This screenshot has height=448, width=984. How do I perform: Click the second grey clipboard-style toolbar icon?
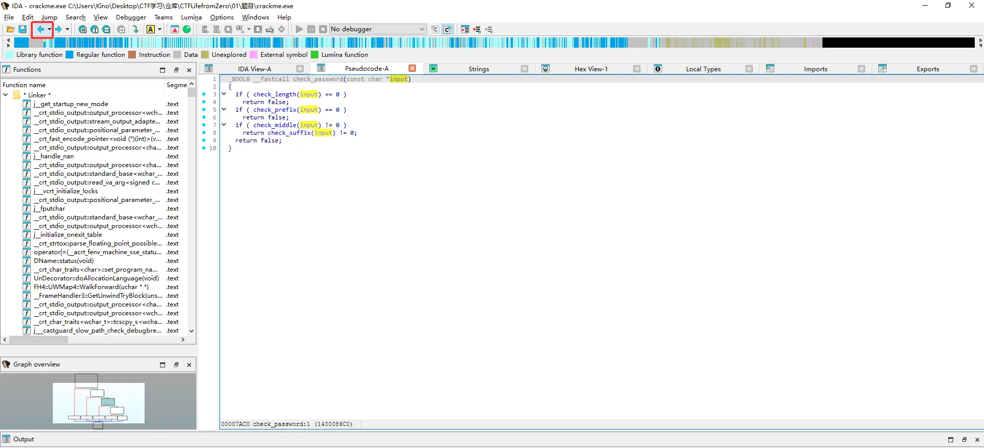[x=216, y=29]
